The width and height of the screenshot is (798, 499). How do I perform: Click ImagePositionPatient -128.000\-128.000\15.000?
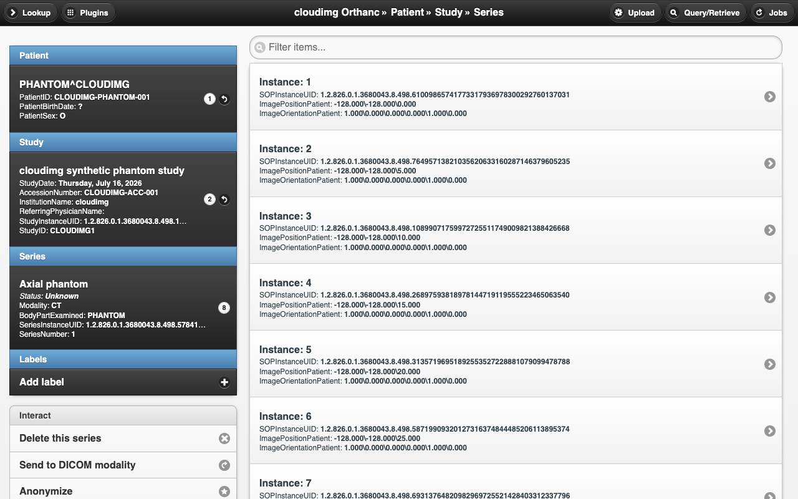pyautogui.click(x=340, y=305)
